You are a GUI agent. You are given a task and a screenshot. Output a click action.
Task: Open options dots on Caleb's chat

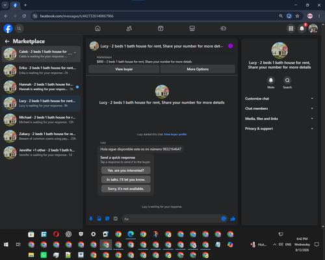(x=70, y=54)
